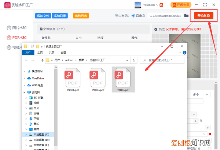Viewport: 220px width, 150px height.
Task: Open the recent locations dropdown arrow
Action: pyautogui.click(x=38, y=60)
